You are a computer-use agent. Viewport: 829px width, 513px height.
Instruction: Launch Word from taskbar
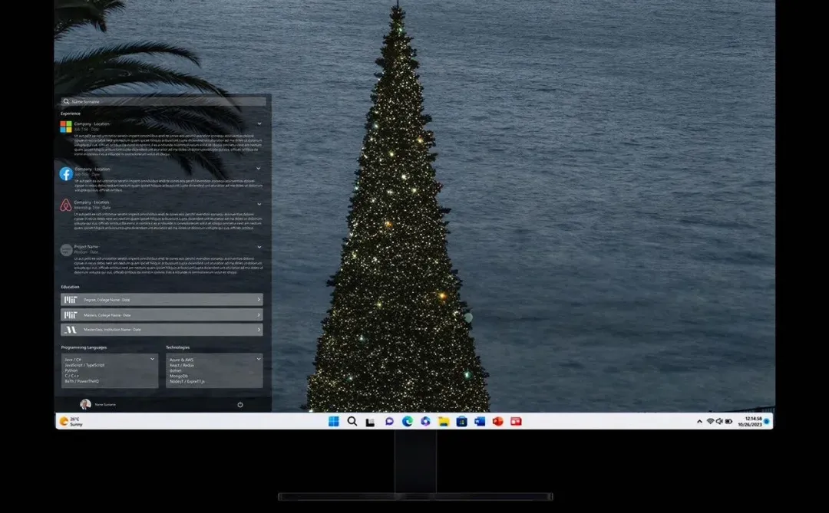tap(480, 421)
